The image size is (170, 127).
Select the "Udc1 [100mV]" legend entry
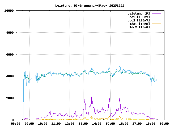point(138,17)
